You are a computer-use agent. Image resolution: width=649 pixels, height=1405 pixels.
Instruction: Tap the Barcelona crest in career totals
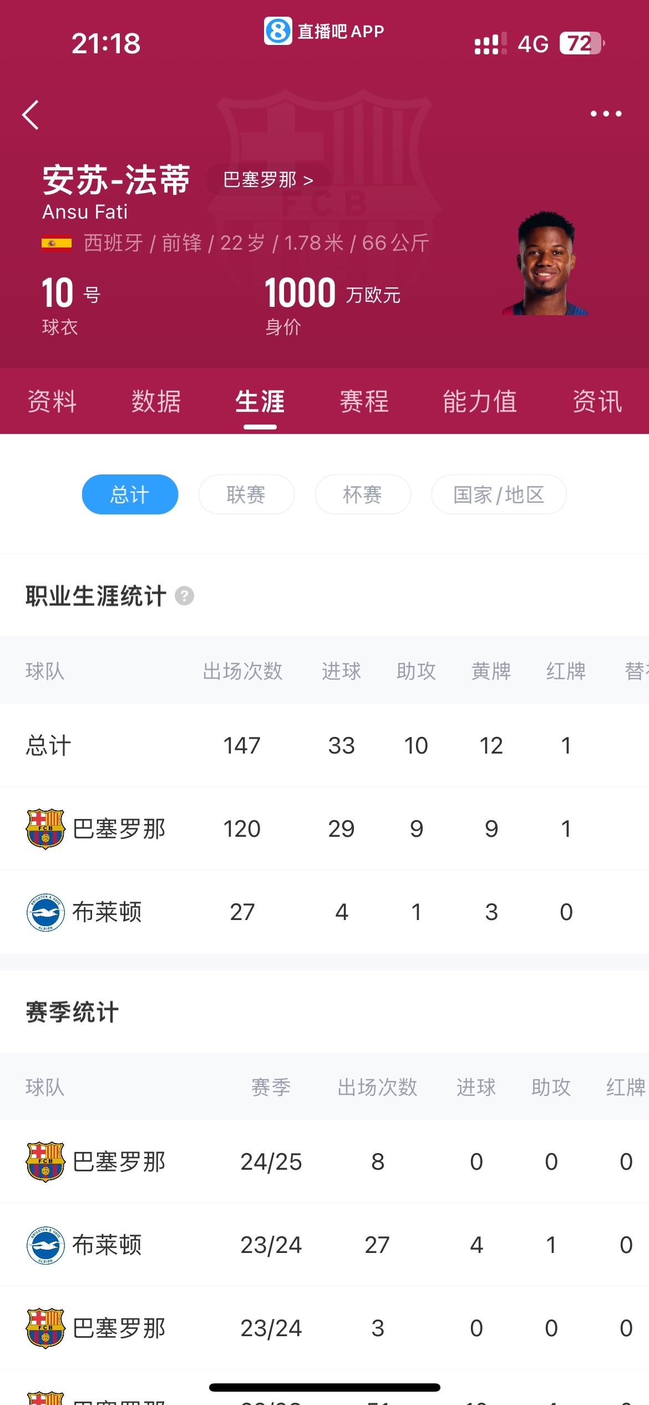coord(45,828)
